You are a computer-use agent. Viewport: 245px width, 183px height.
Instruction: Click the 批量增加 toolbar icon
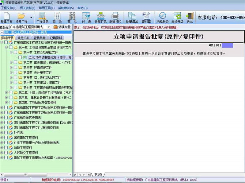coord(132,18)
